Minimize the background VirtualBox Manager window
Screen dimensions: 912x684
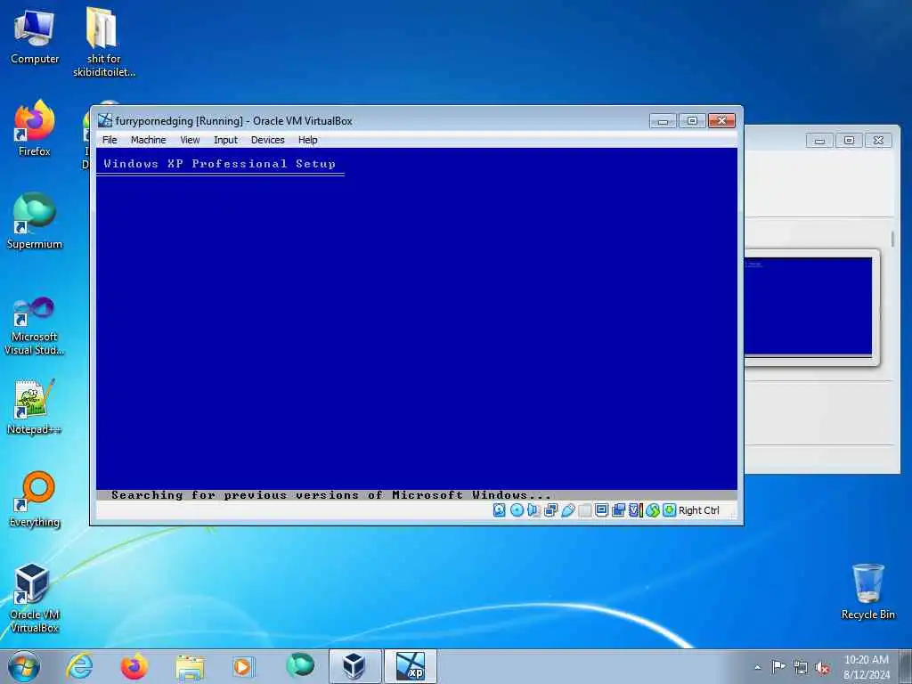[819, 140]
